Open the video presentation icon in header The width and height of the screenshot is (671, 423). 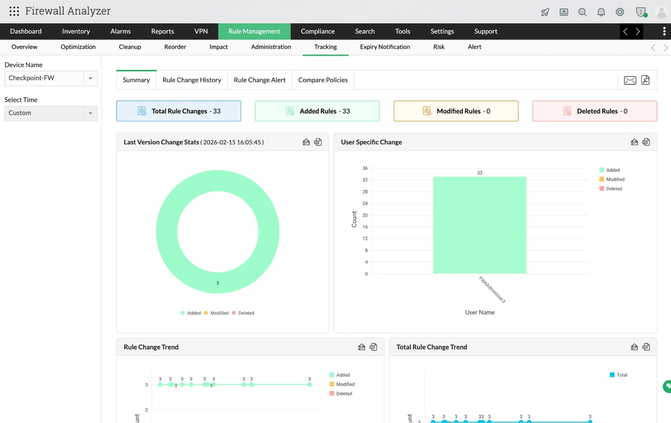564,12
